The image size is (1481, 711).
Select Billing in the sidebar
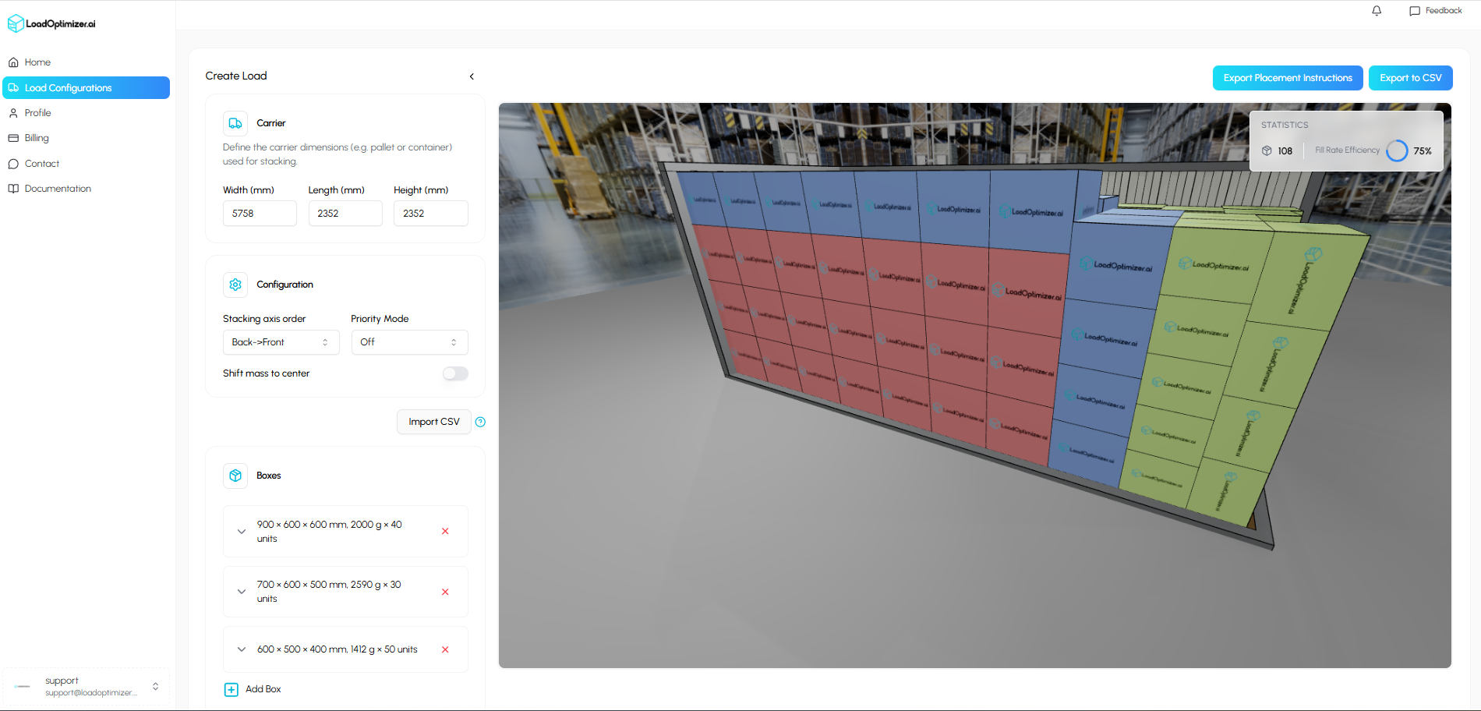tap(37, 137)
